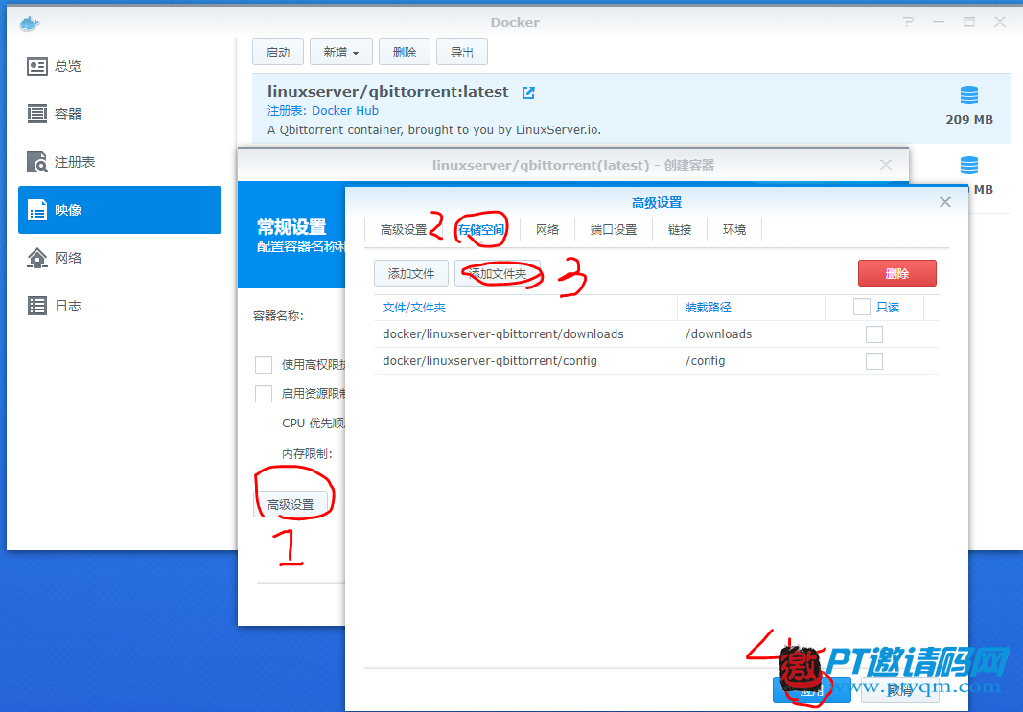The width and height of the screenshot is (1023, 712).
Task: Switch to the 端口设置 tab
Action: tap(614, 230)
